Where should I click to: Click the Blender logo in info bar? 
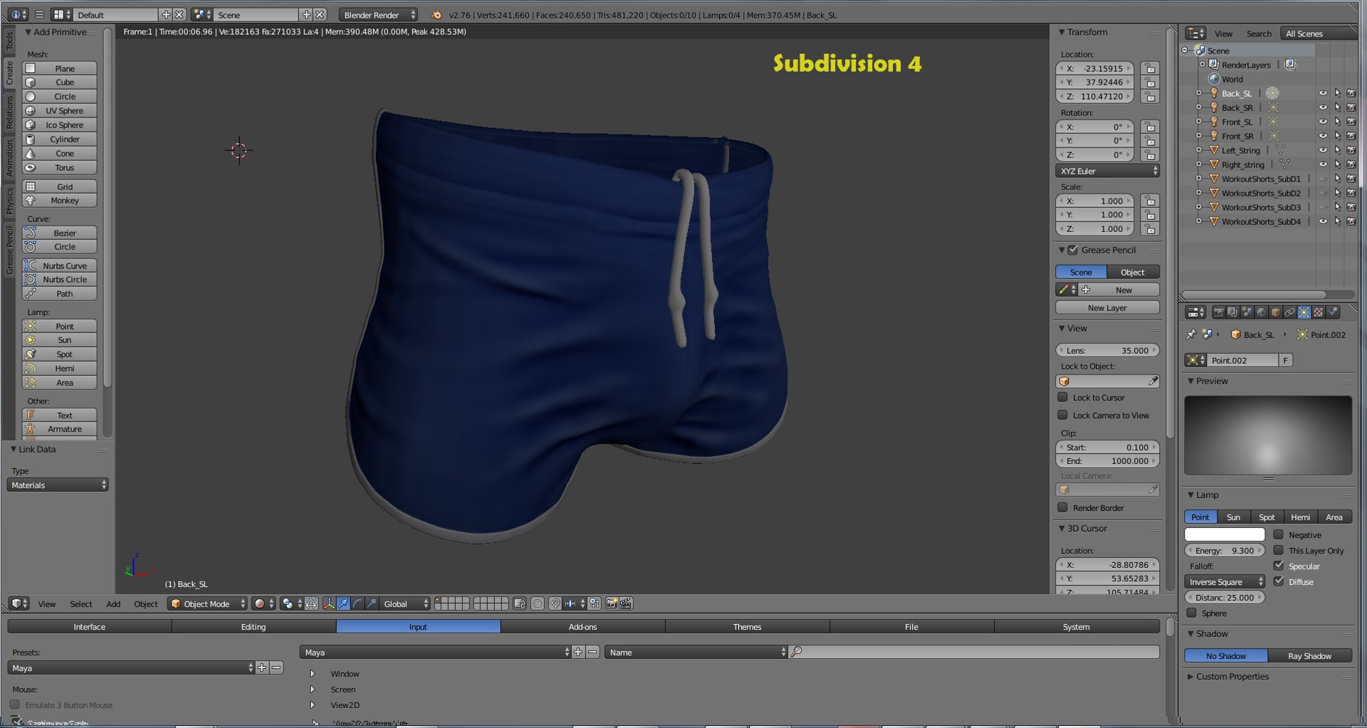coord(436,15)
